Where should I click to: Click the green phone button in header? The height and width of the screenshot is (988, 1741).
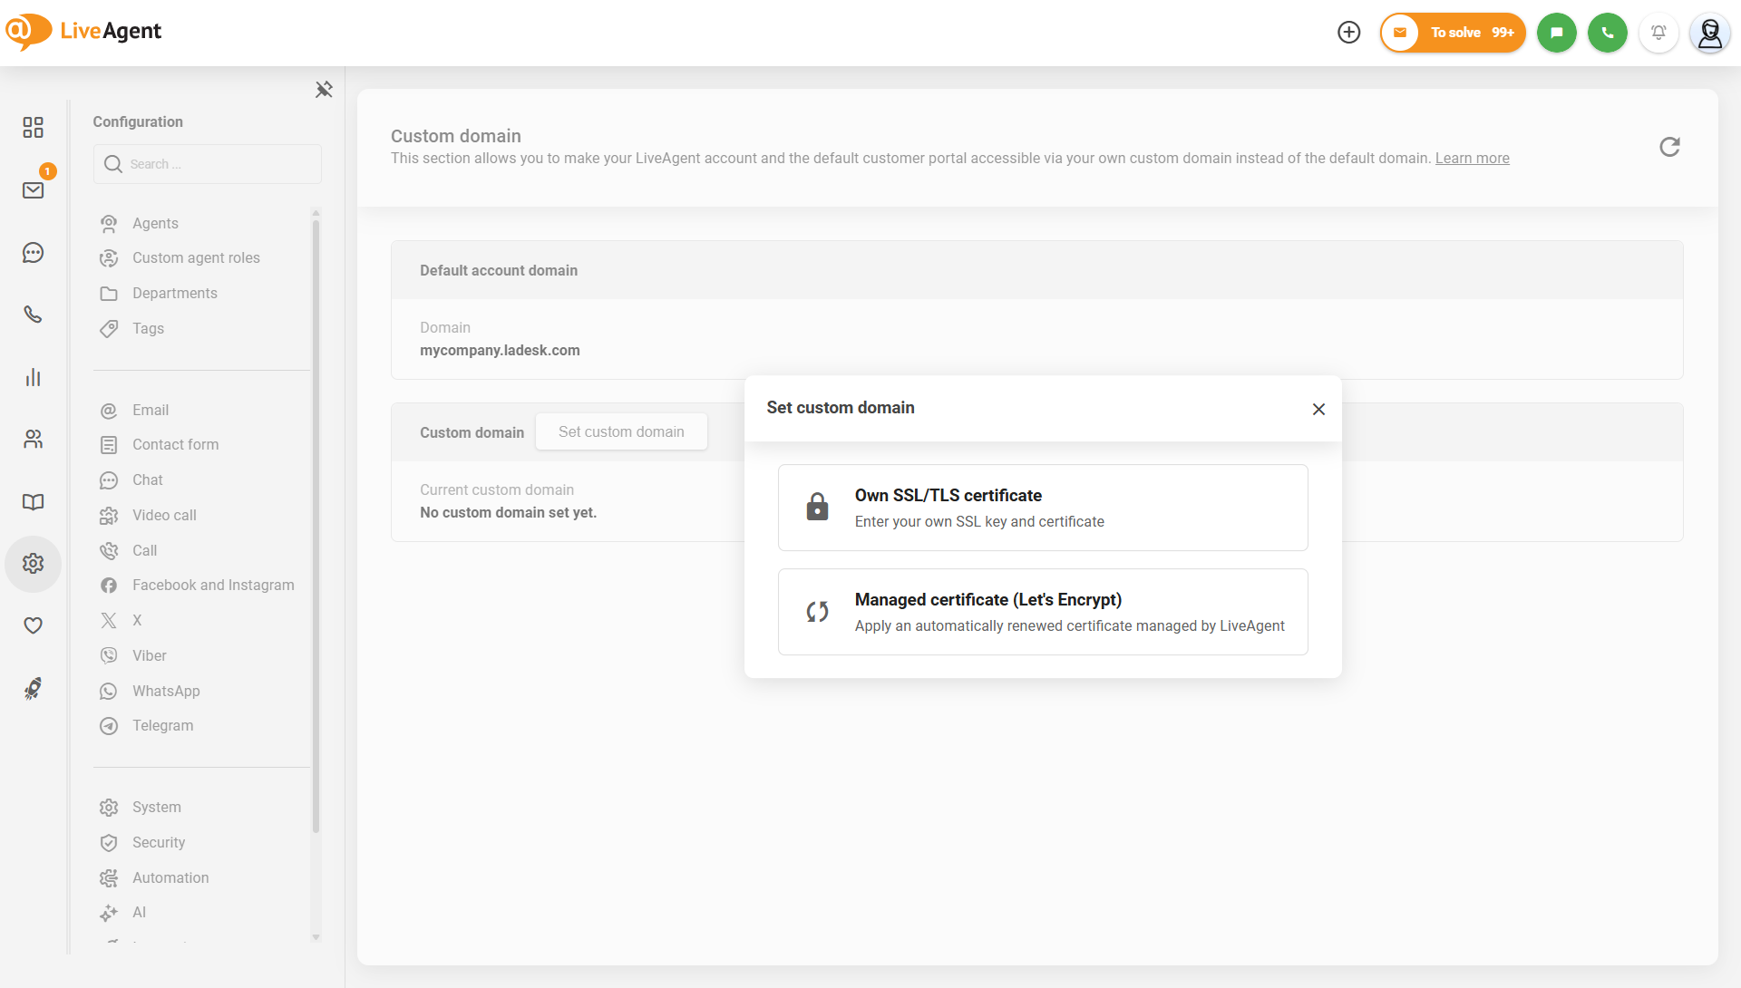coord(1608,33)
